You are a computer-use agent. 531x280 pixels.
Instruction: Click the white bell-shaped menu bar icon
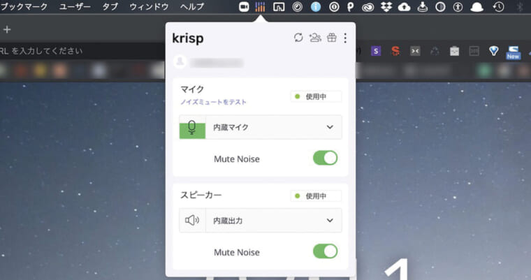tap(477, 7)
